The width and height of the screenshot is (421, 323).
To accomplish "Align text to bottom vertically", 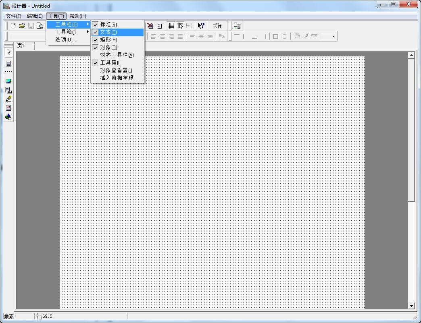I will pos(210,36).
